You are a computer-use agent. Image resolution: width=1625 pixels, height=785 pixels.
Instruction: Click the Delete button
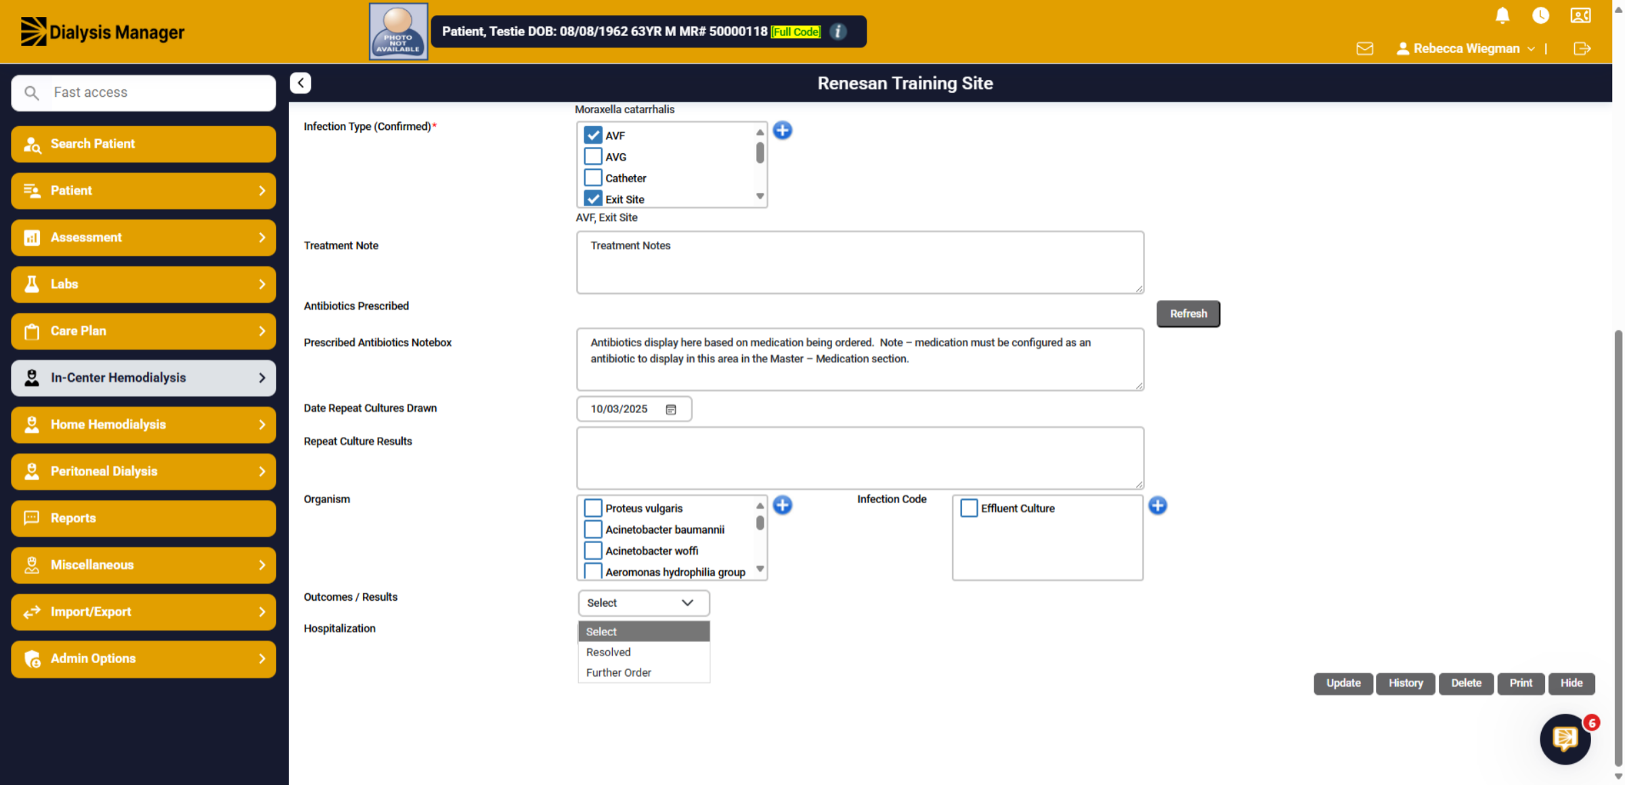[1466, 683]
